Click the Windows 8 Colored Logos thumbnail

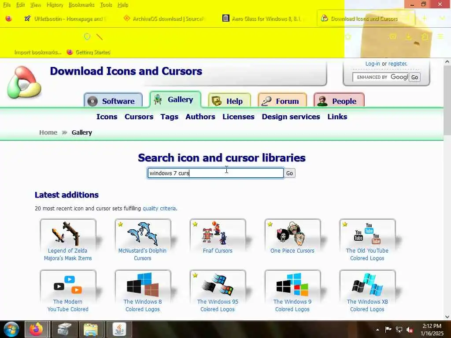[x=143, y=285]
